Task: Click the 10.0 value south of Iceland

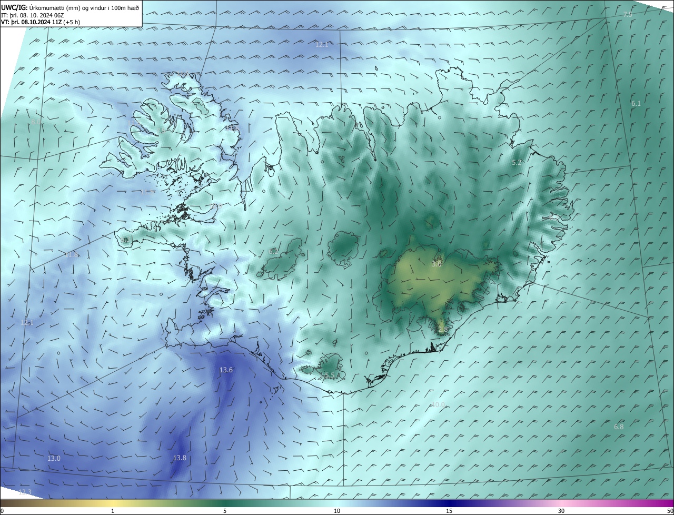Action: point(438,404)
